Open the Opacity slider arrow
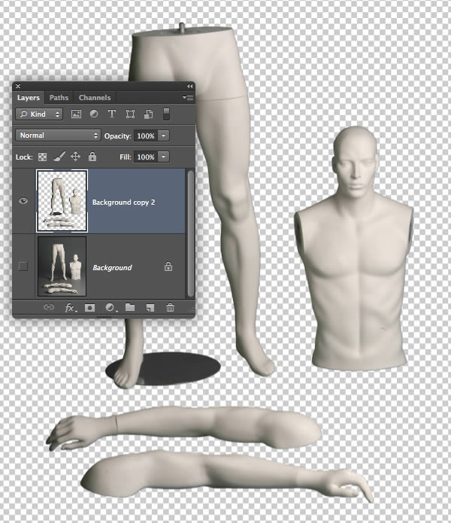Image resolution: width=451 pixels, height=523 pixels. pos(164,135)
